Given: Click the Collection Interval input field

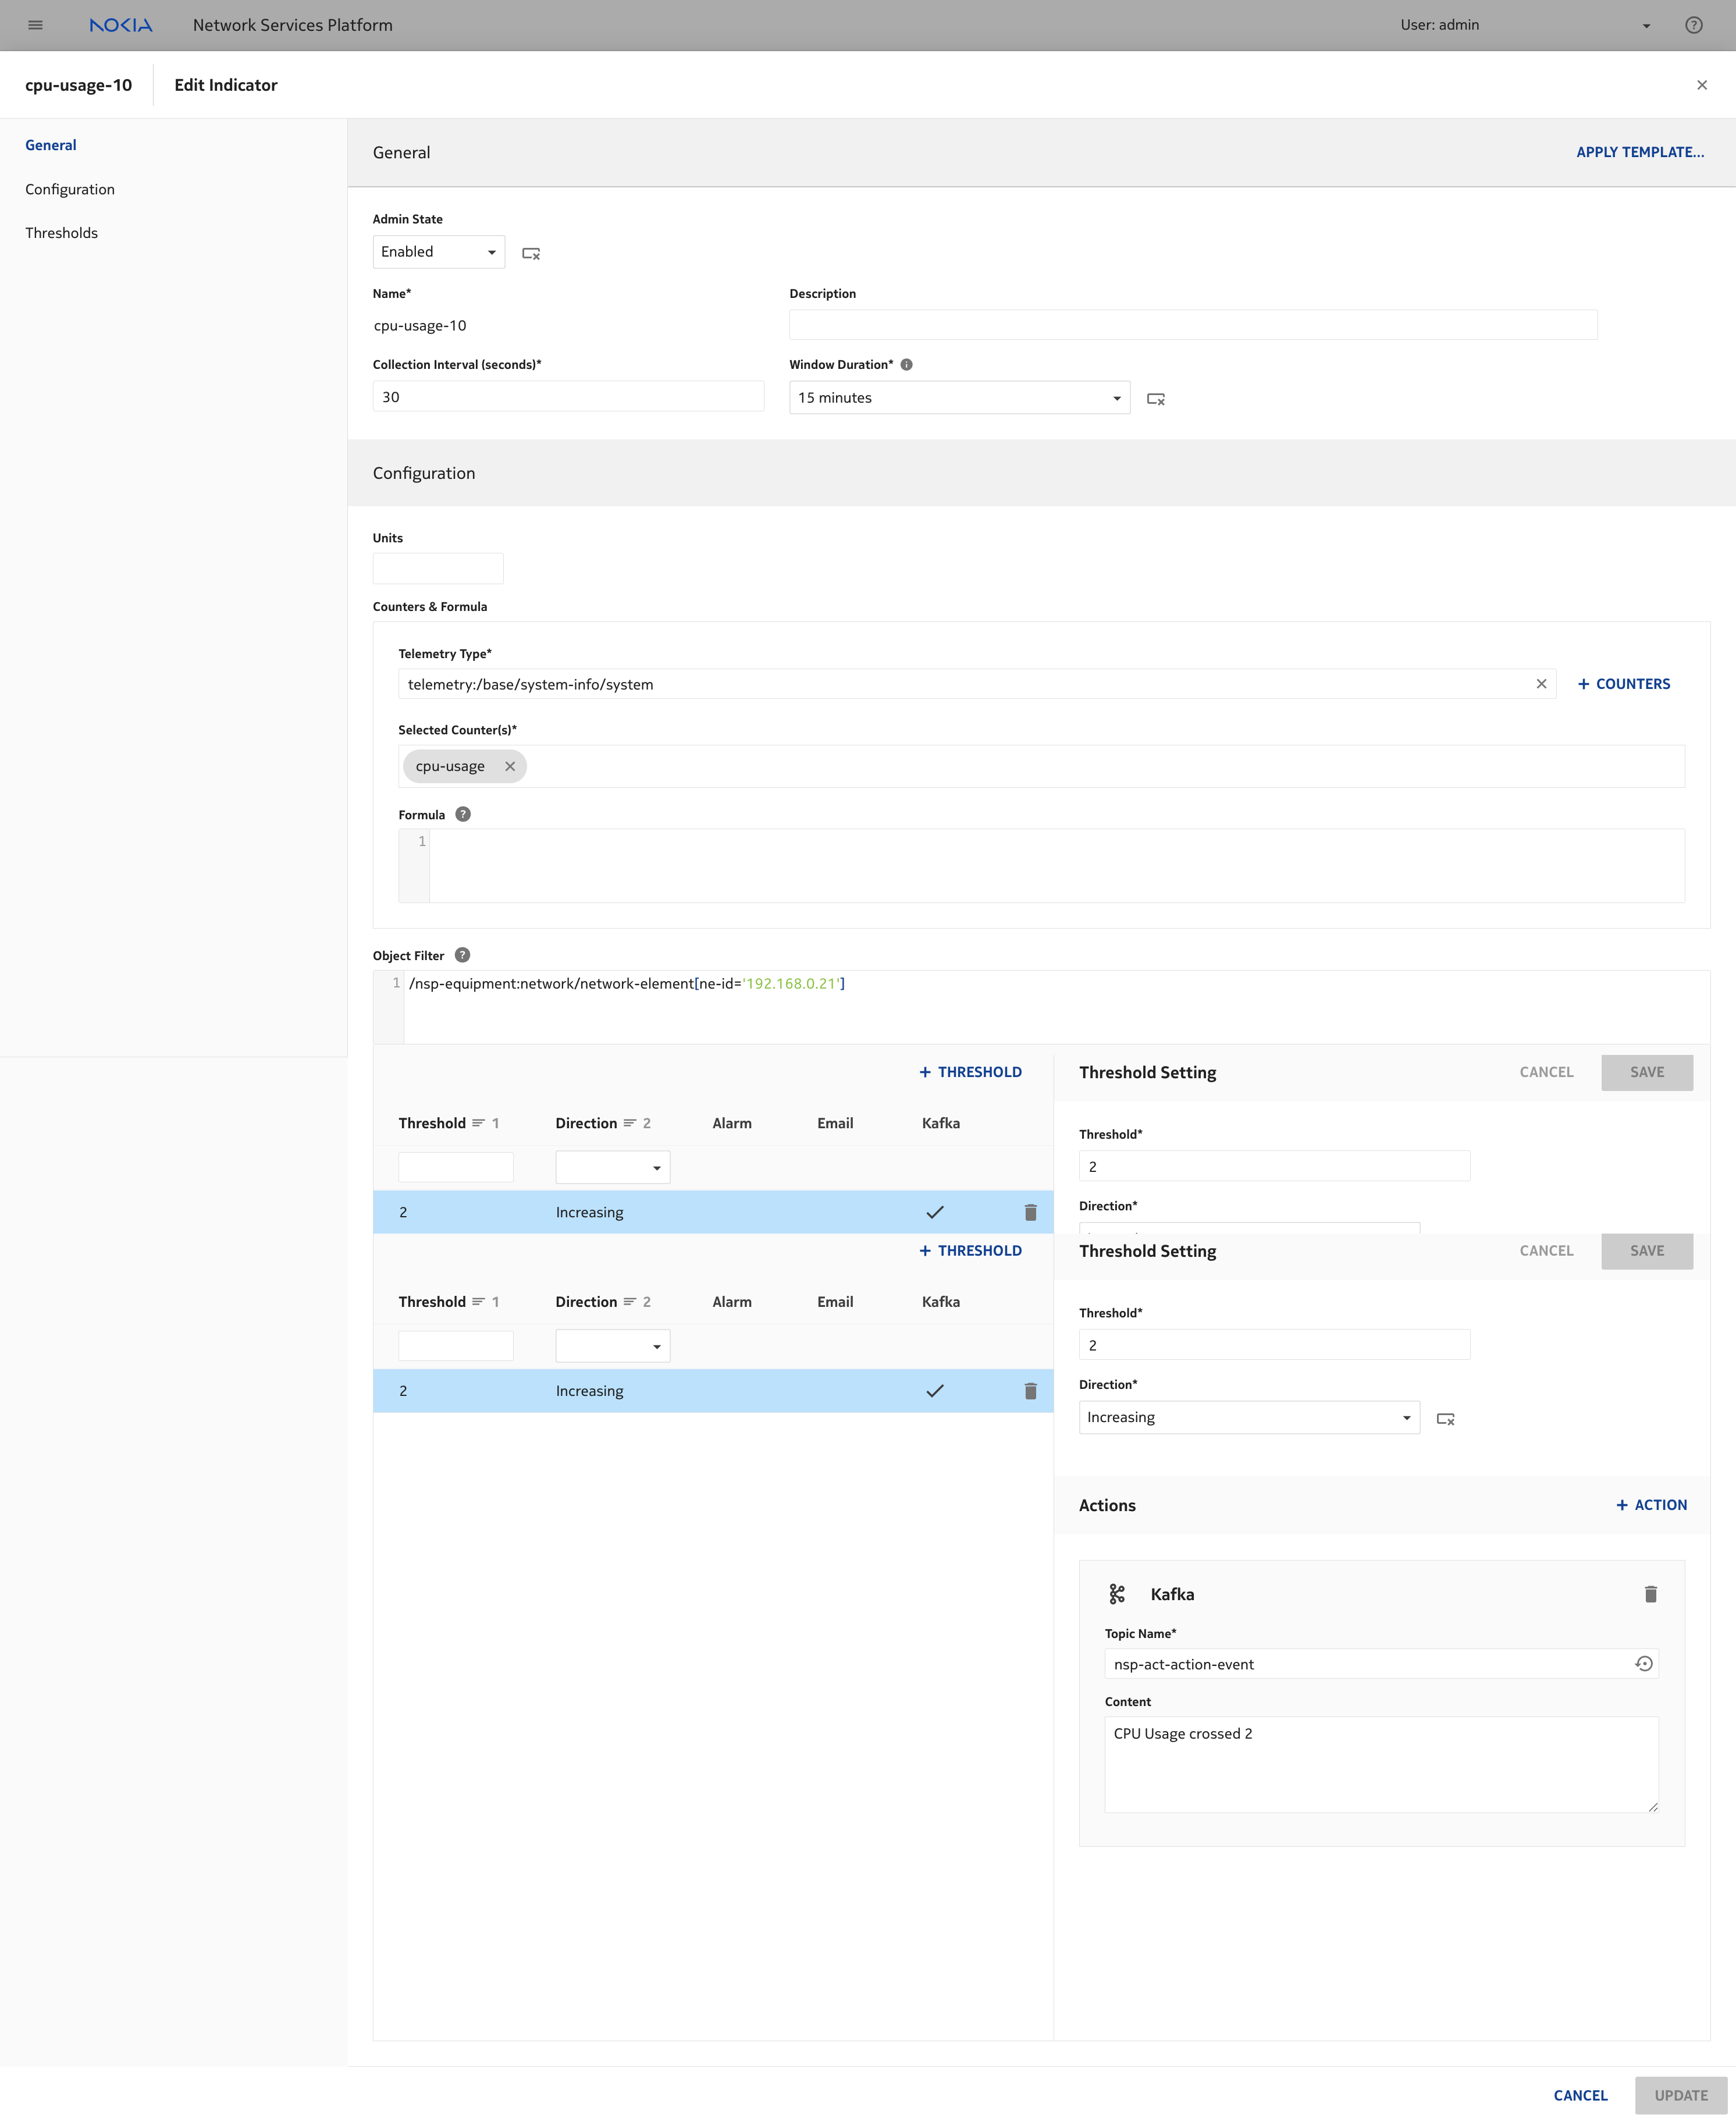Looking at the screenshot, I should pyautogui.click(x=568, y=397).
